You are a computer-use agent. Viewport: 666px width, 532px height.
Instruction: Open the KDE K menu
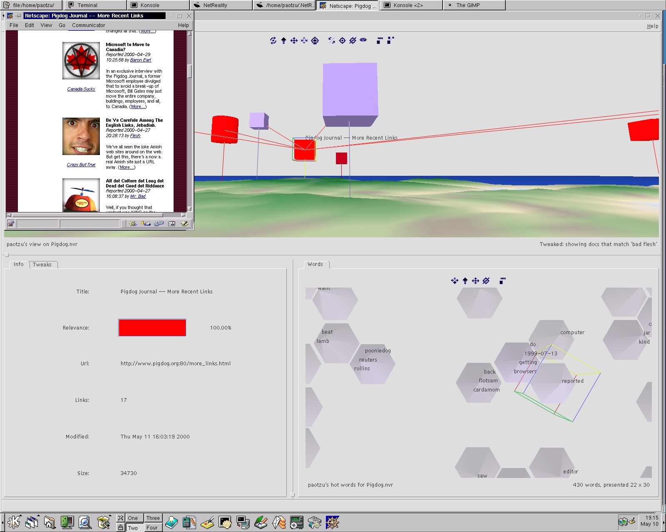14,522
